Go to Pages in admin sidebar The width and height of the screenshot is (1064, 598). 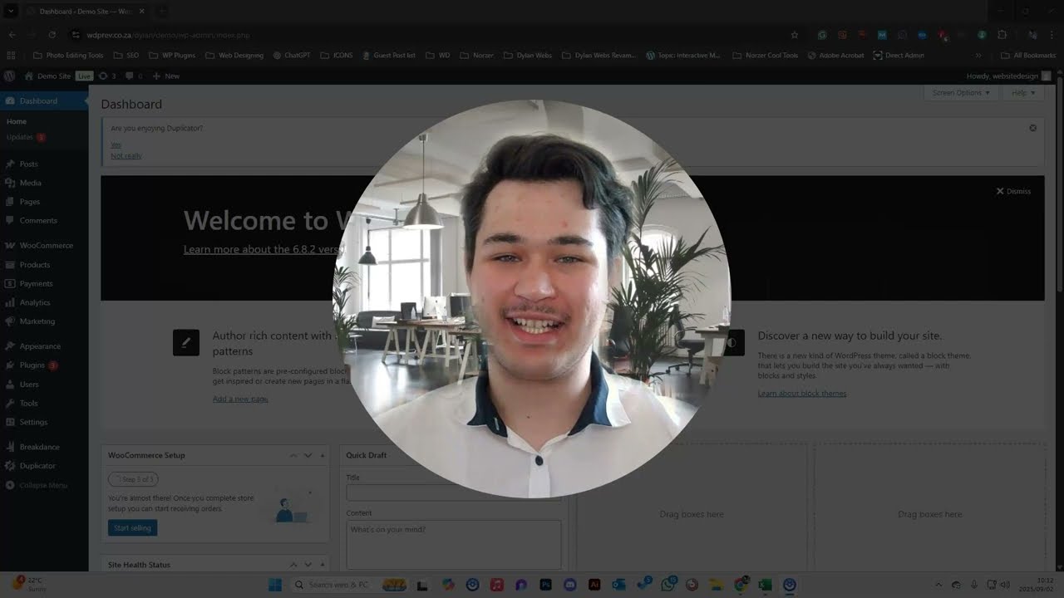coord(29,202)
